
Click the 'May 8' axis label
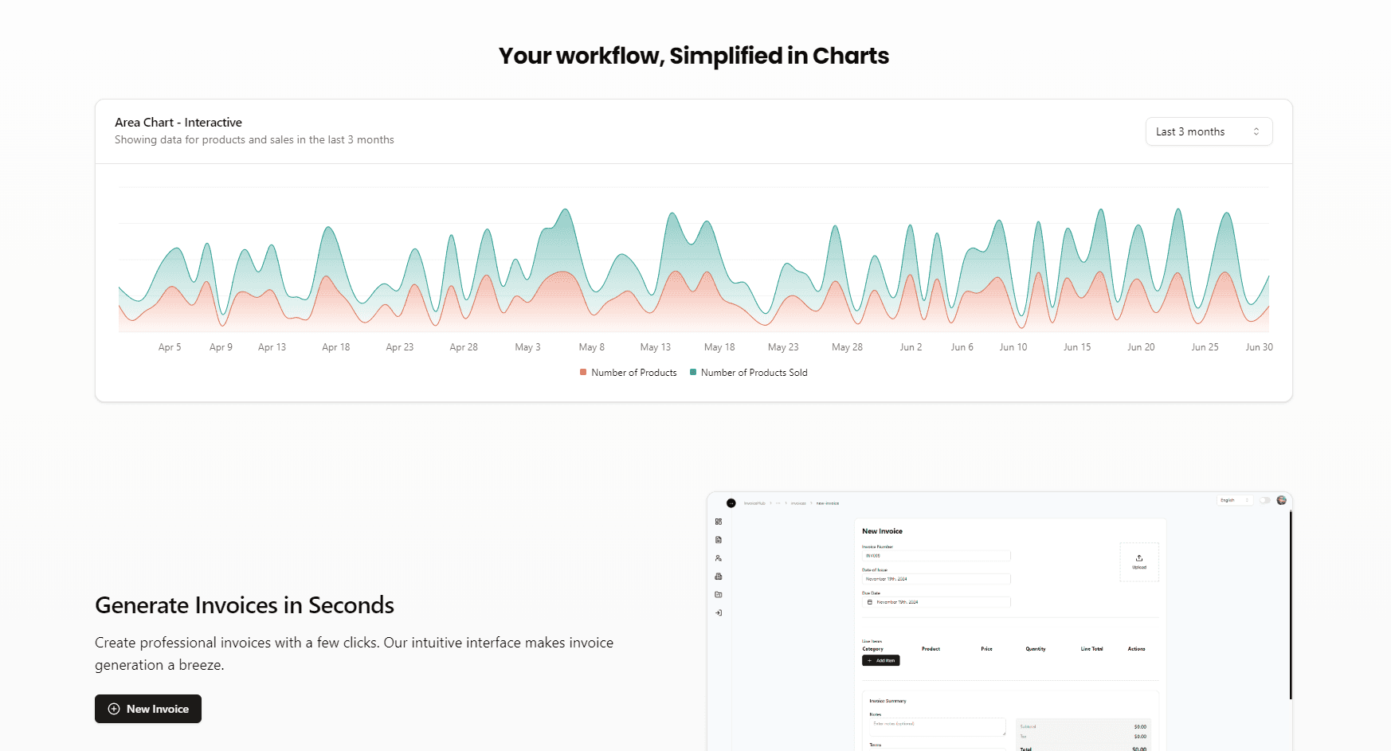pyautogui.click(x=592, y=347)
